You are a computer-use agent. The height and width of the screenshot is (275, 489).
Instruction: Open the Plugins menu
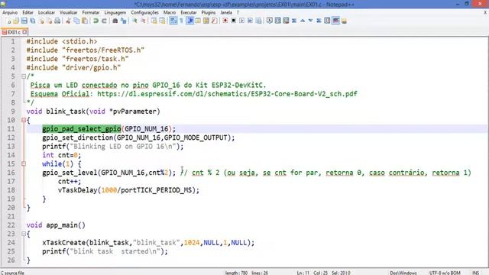(209, 12)
